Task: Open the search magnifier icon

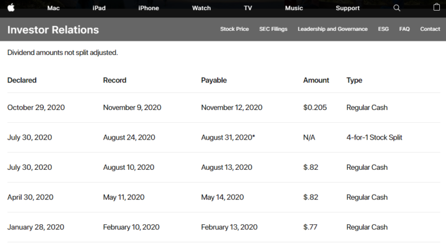Action: coord(397,8)
